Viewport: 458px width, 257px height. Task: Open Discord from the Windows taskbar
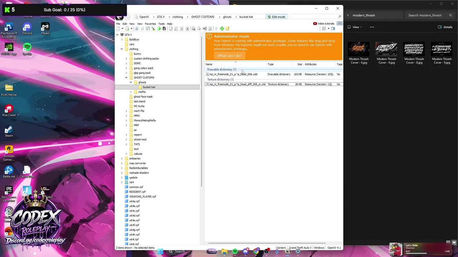[245, 251]
